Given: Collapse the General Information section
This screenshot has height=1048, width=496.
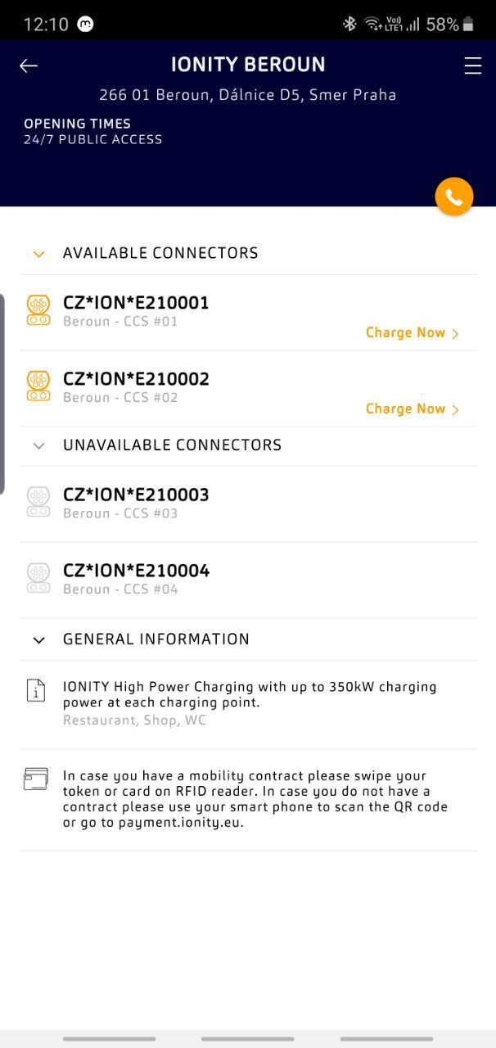Looking at the screenshot, I should pyautogui.click(x=38, y=639).
